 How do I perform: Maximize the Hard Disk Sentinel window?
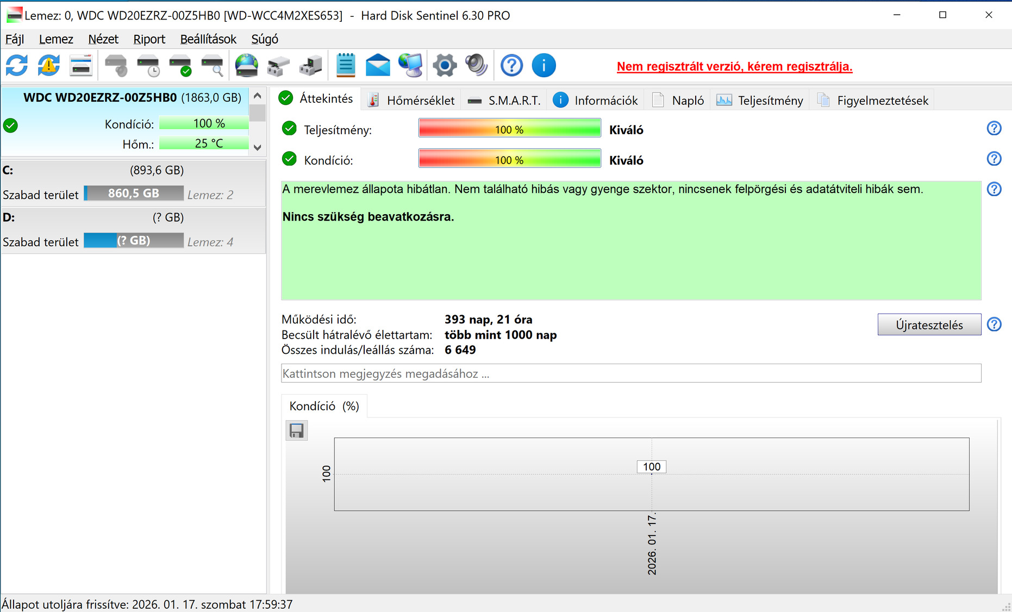(x=943, y=15)
